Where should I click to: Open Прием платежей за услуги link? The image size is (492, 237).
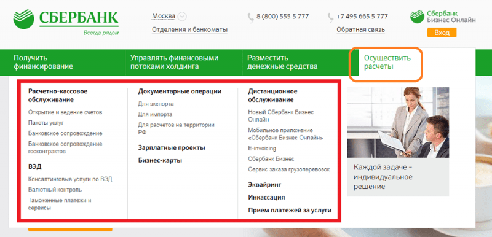tap(290, 211)
